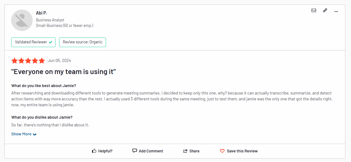The height and width of the screenshot is (162, 351).
Task: Click the green checkmark on Validated Reviewer
Action: tap(51, 42)
